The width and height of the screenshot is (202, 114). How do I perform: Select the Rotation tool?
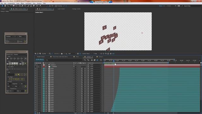point(11,6)
